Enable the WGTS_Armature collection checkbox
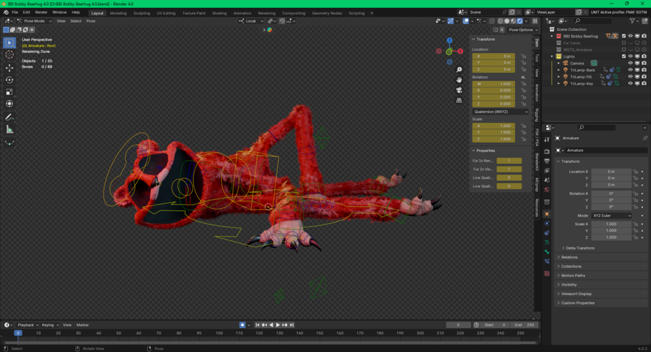Image resolution: width=651 pixels, height=352 pixels. 624,50
